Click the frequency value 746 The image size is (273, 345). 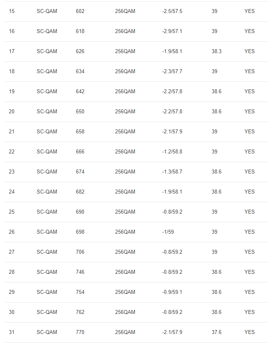tap(80, 272)
